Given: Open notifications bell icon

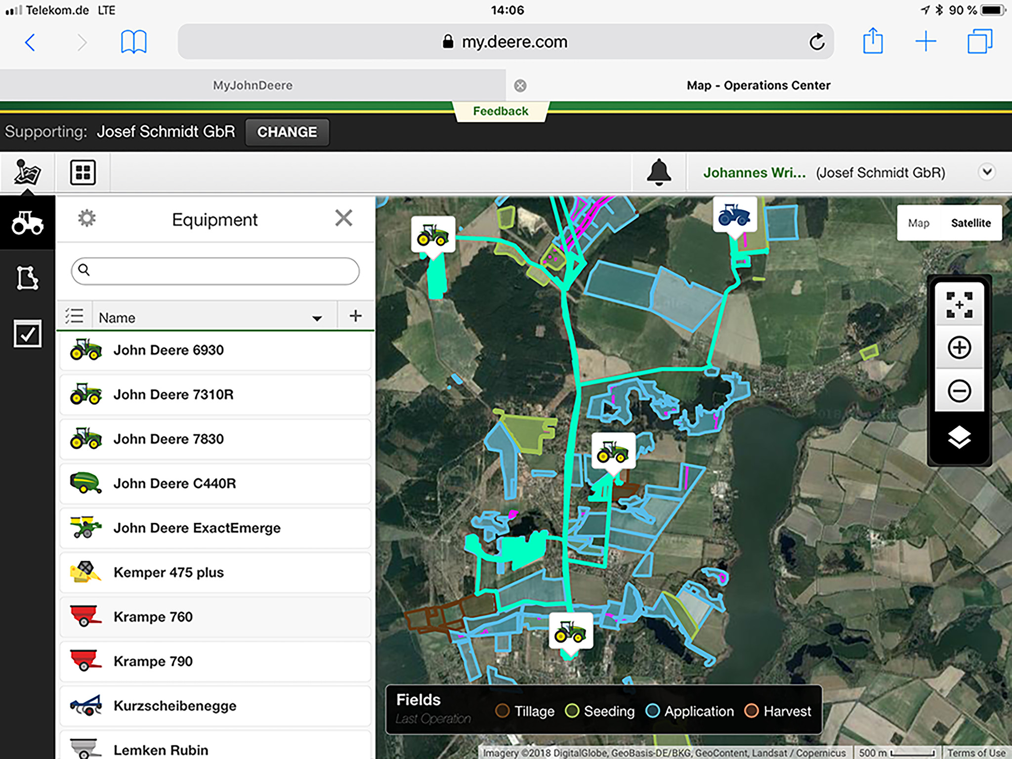Looking at the screenshot, I should [x=659, y=172].
